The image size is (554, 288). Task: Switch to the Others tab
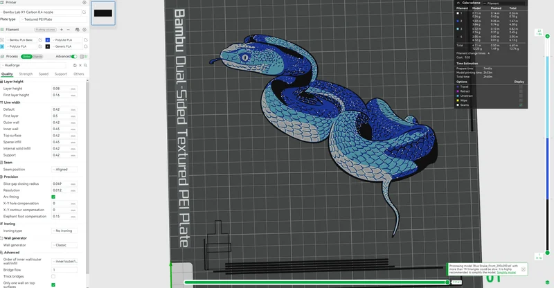tap(79, 74)
